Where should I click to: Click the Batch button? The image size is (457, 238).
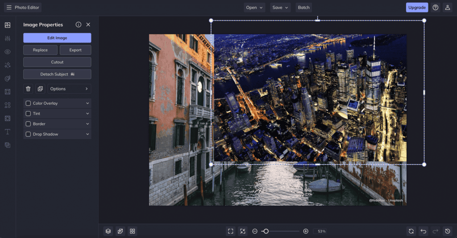coord(303,8)
